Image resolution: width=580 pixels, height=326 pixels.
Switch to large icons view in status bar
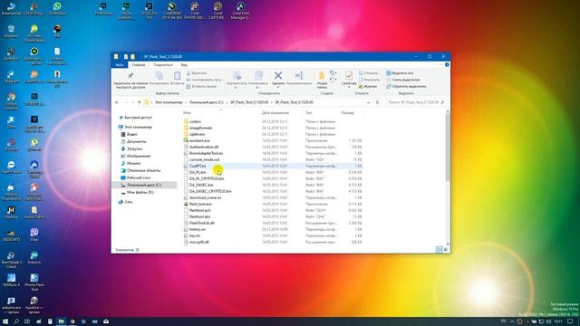[x=446, y=250]
